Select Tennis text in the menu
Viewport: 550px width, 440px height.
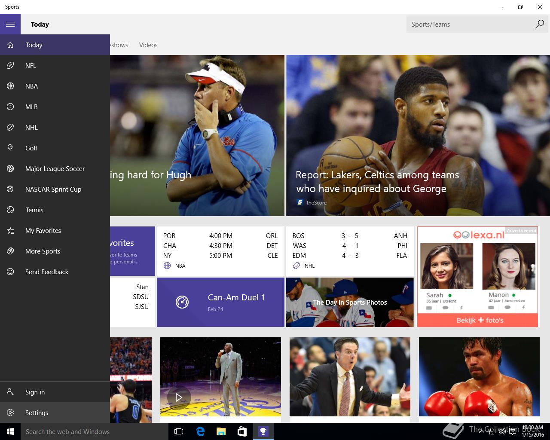click(34, 210)
